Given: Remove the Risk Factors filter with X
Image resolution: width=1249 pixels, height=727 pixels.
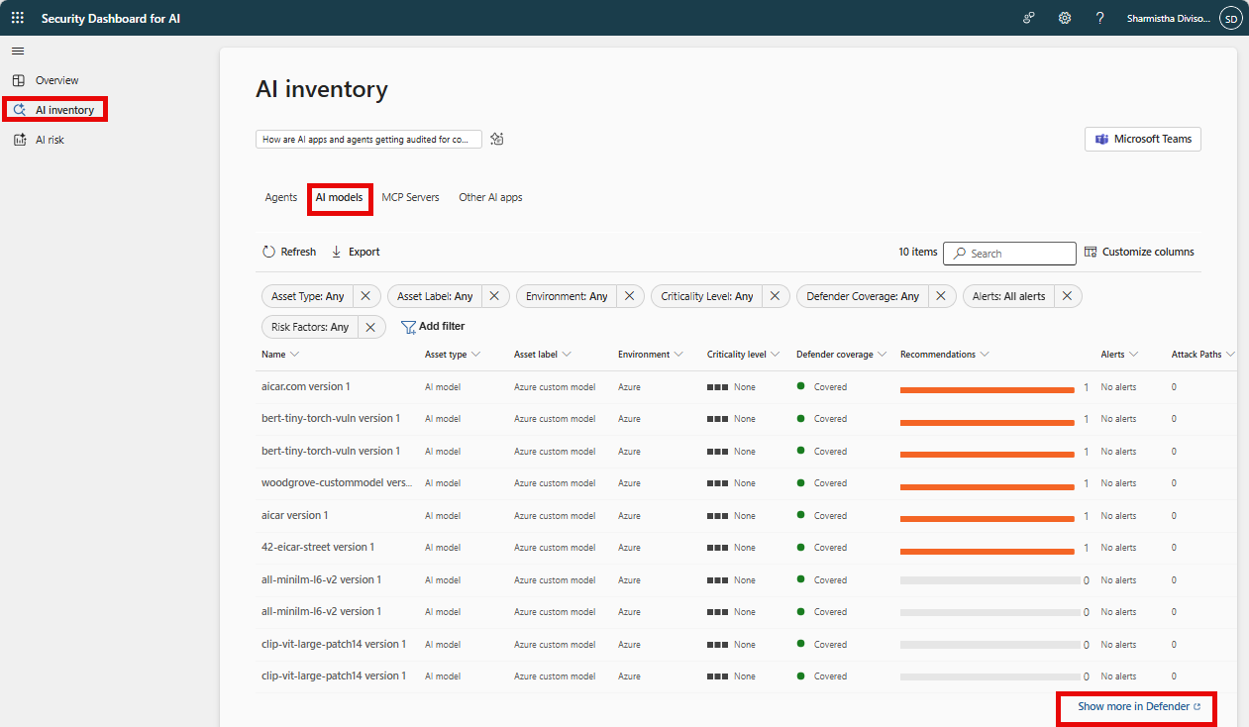Looking at the screenshot, I should [370, 327].
